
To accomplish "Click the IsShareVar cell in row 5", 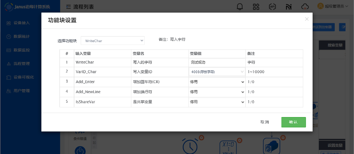I will pos(102,102).
